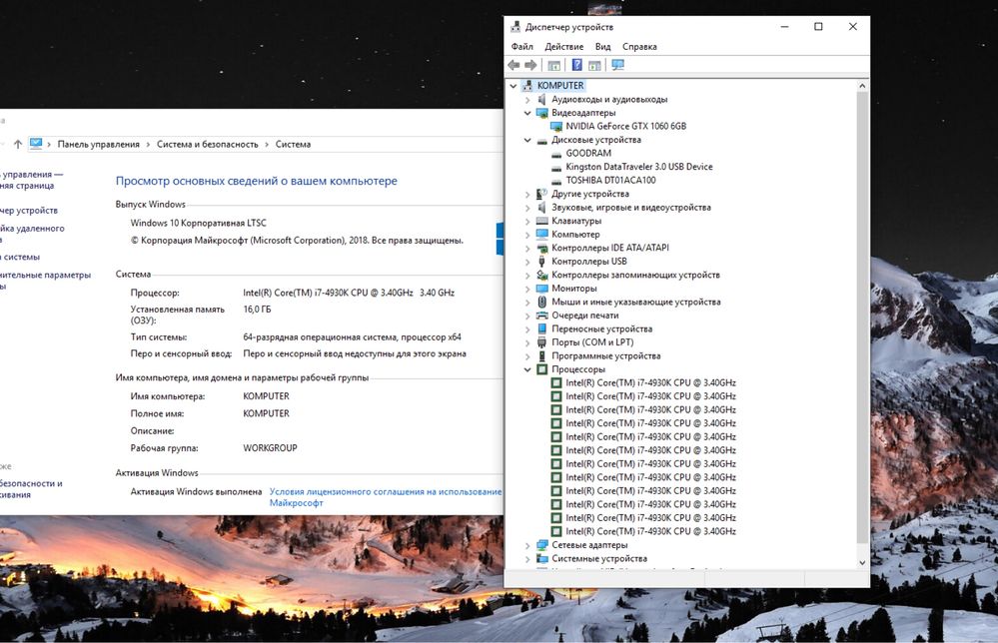Click the action pane toolbar icon beside help
The image size is (998, 643).
coord(594,65)
